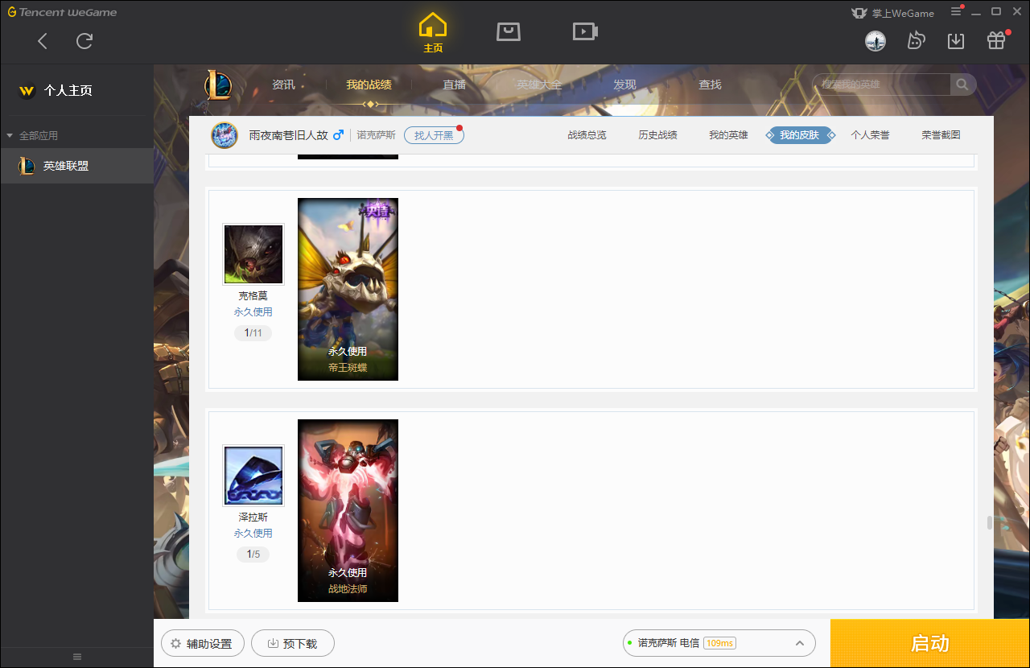
Task: Switch to 我的英雄 sub-tab
Action: coord(728,135)
